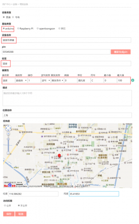Image resolution: width=139 pixels, height=224 pixels.
Task: Pan the Baidu map upward
Action: click(x=8, y=126)
